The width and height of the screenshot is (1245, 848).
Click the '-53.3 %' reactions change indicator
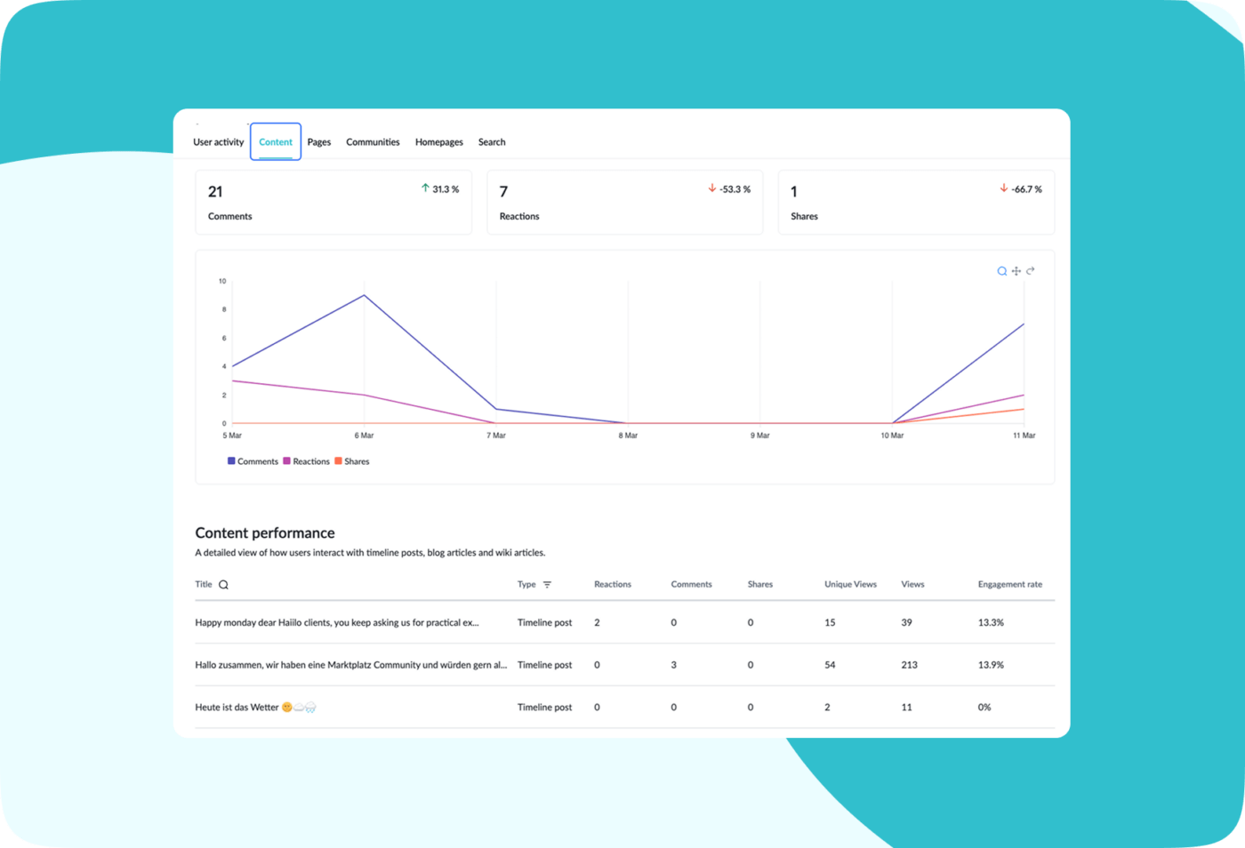(x=729, y=189)
